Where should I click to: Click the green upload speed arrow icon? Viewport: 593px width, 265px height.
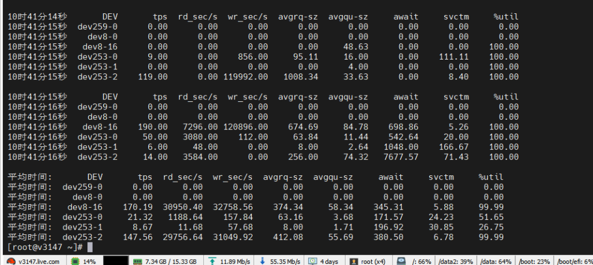[x=212, y=261]
